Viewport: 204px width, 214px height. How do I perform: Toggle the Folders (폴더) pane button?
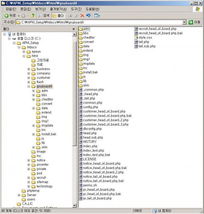58,15
